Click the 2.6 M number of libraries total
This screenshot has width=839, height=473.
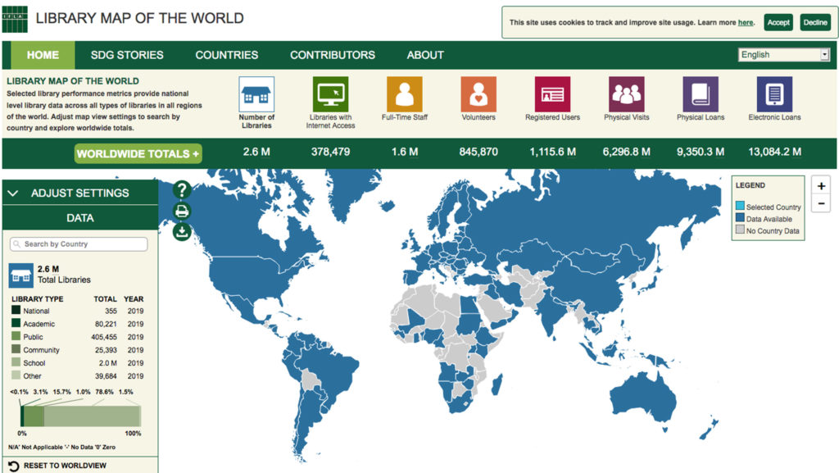click(x=256, y=152)
